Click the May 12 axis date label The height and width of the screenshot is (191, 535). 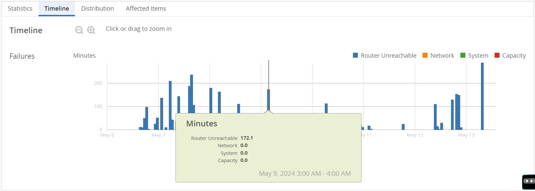coord(415,135)
